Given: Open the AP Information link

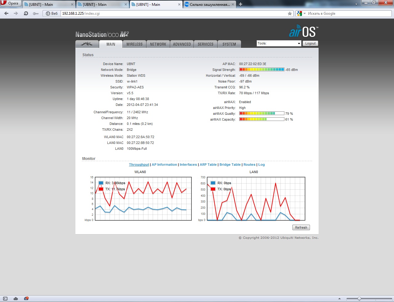Looking at the screenshot, I should click(164, 165).
